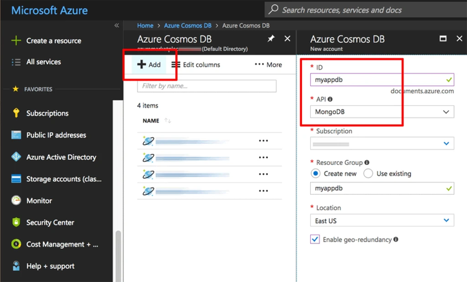
Task: Go to Home breadcrumb
Action: (x=145, y=26)
